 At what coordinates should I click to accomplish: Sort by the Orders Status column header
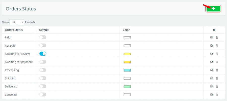(x=14, y=30)
